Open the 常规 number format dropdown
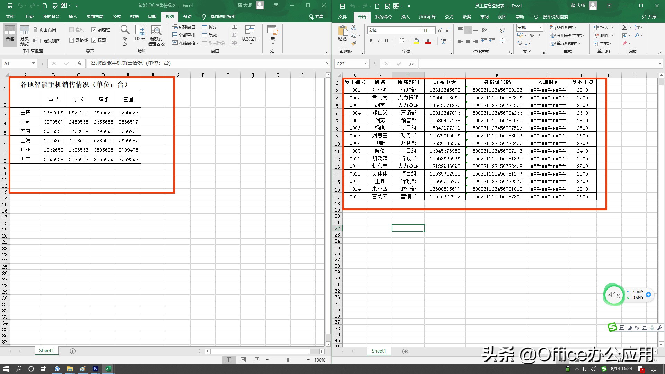Image resolution: width=665 pixels, height=374 pixels. tap(540, 27)
